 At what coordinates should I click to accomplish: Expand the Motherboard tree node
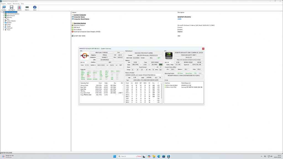[x=4, y=16]
